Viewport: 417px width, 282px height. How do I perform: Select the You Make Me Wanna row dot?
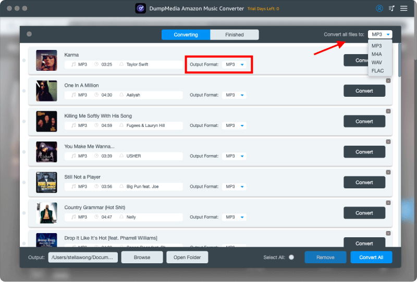(24, 152)
